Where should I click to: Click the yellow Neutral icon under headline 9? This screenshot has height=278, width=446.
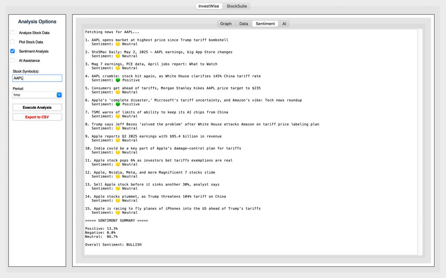coord(118,140)
